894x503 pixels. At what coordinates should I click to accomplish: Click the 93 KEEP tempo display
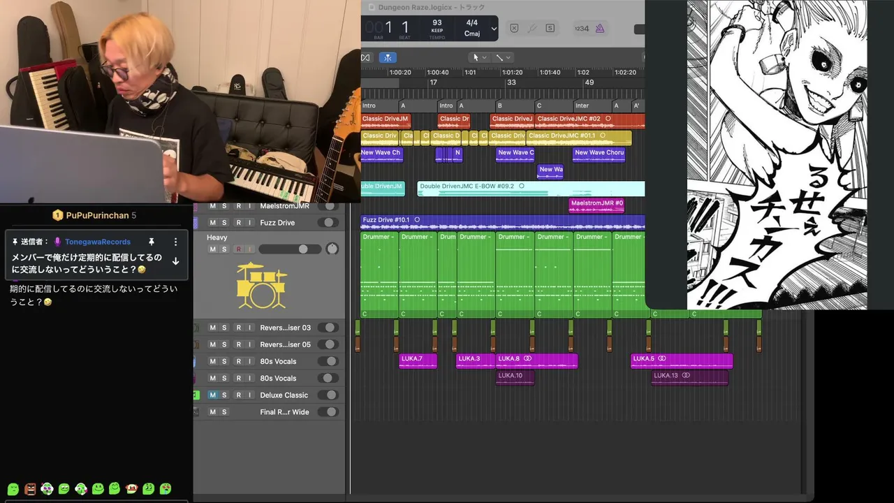437,27
